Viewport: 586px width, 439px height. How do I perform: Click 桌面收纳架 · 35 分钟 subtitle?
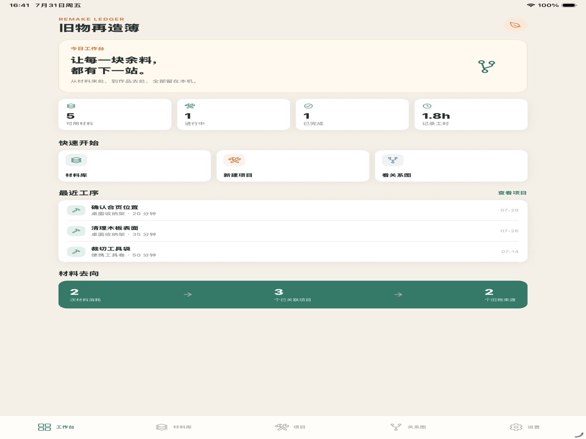click(124, 234)
